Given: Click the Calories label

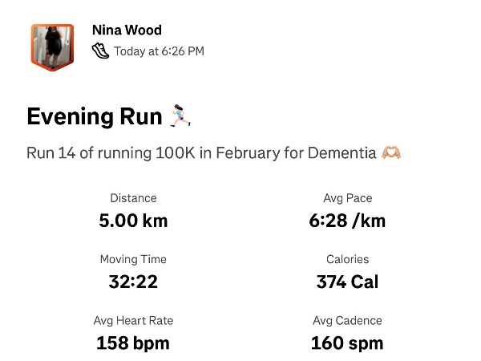Looking at the screenshot, I should tap(347, 259).
